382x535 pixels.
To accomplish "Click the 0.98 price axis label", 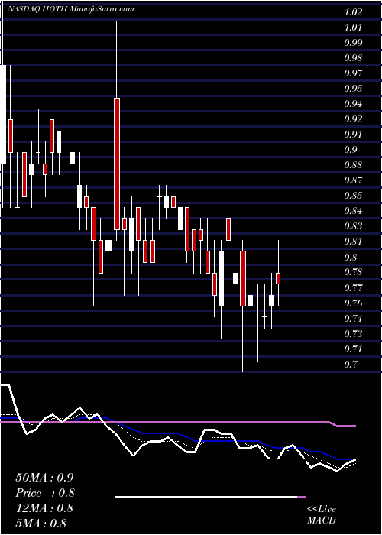I will coord(352,58).
